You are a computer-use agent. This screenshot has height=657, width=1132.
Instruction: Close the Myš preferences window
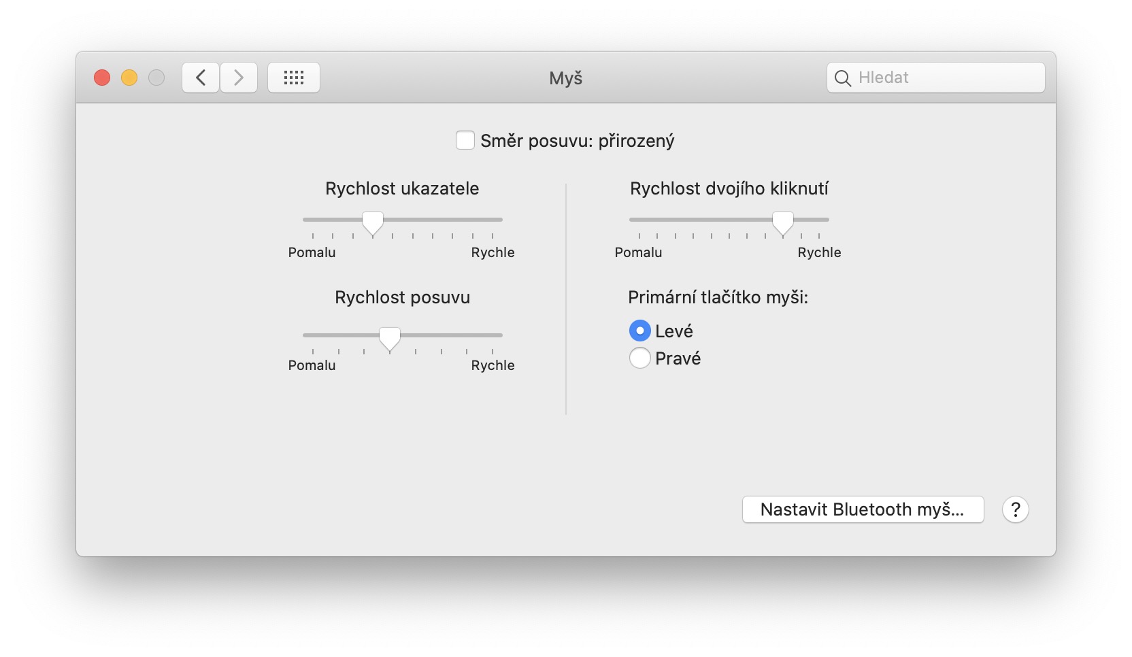[x=102, y=78]
